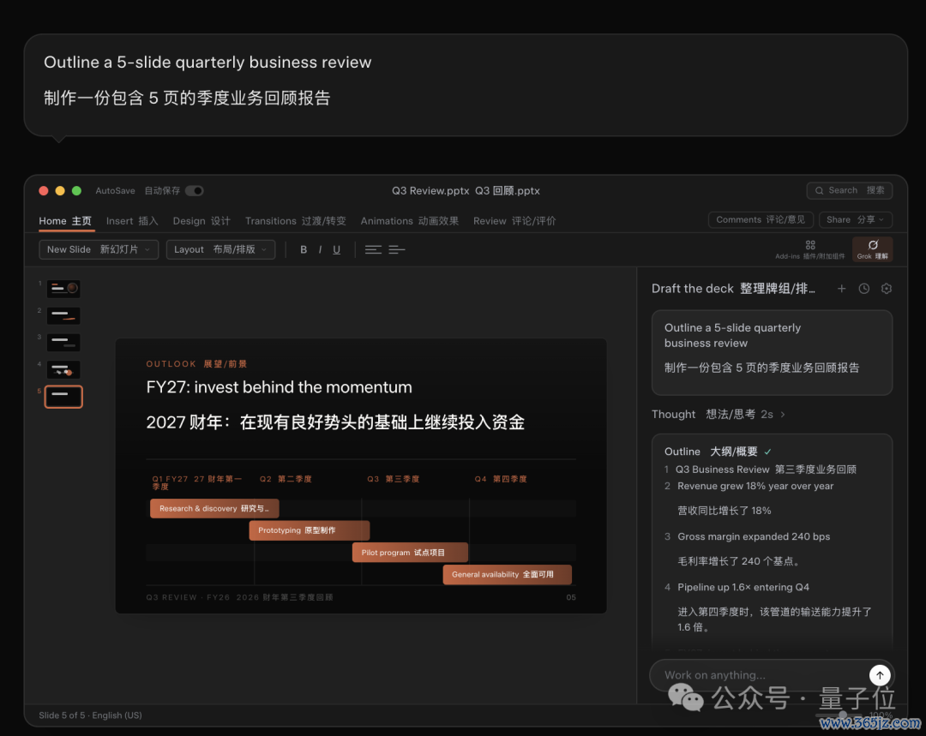The height and width of the screenshot is (736, 926).
Task: Toggle the AutoSave switch
Action: point(195,190)
